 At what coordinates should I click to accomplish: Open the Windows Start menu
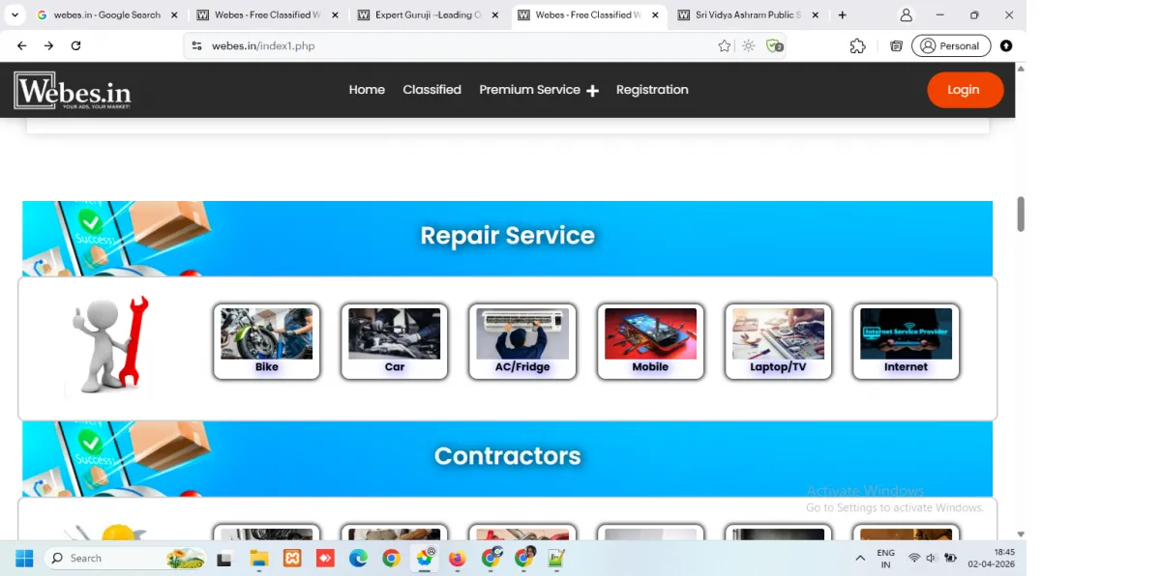(x=24, y=559)
